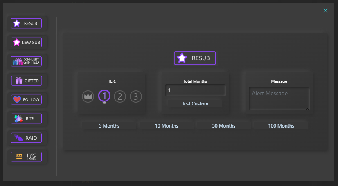Pick Tier 3 subscription
Image resolution: width=338 pixels, height=186 pixels.
click(136, 96)
